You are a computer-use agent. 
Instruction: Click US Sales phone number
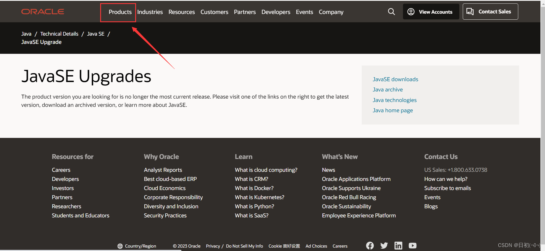click(x=456, y=170)
